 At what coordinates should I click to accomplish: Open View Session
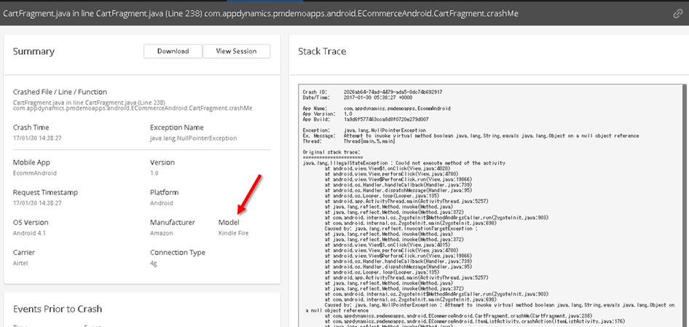point(235,52)
